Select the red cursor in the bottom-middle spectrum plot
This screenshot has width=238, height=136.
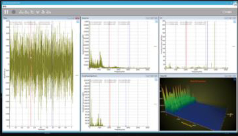click(110, 103)
